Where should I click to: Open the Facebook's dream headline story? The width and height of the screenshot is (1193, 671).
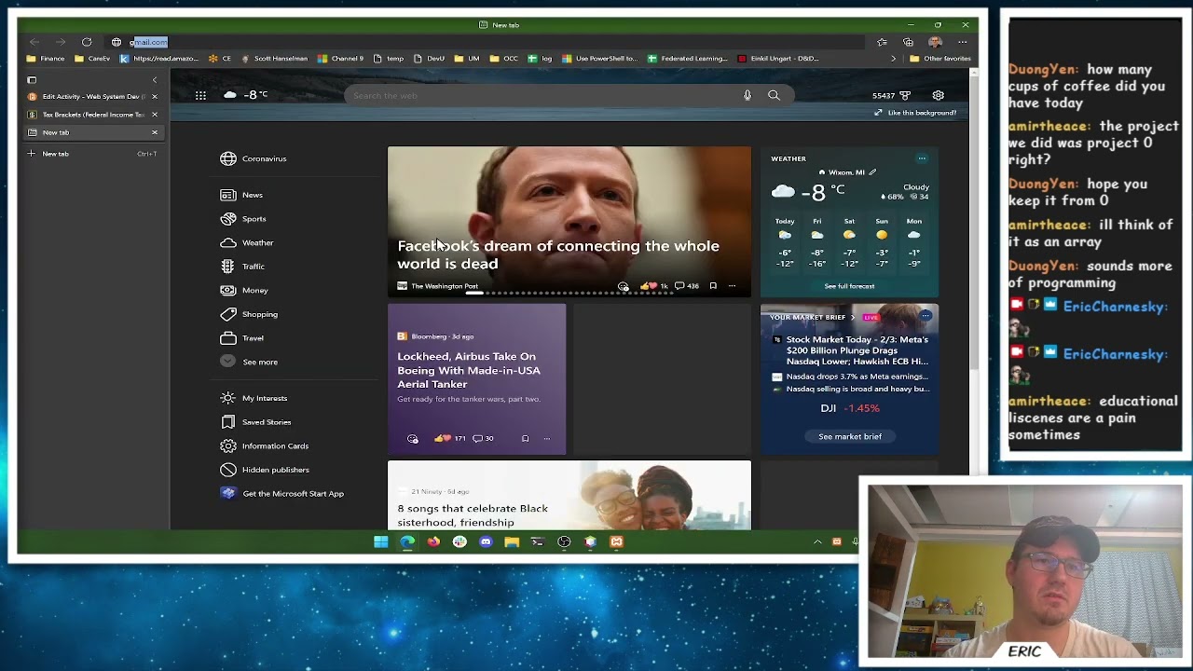558,254
